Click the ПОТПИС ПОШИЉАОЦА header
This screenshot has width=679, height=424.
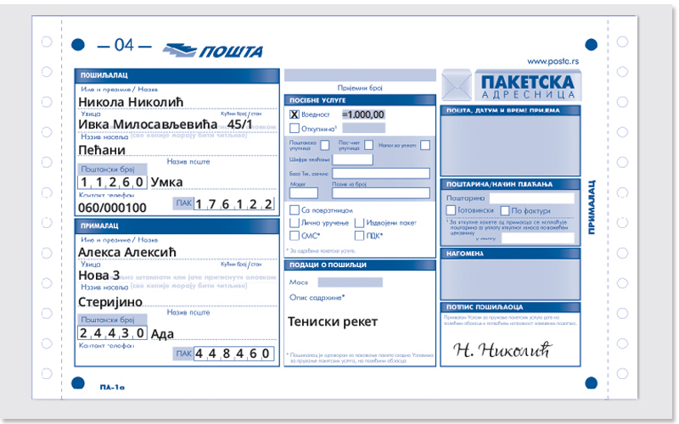click(x=510, y=307)
